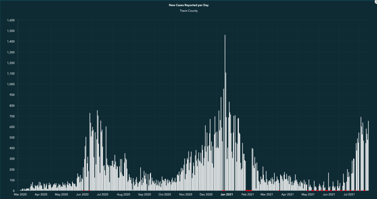Click the "500" y-axis label

pos(12,138)
